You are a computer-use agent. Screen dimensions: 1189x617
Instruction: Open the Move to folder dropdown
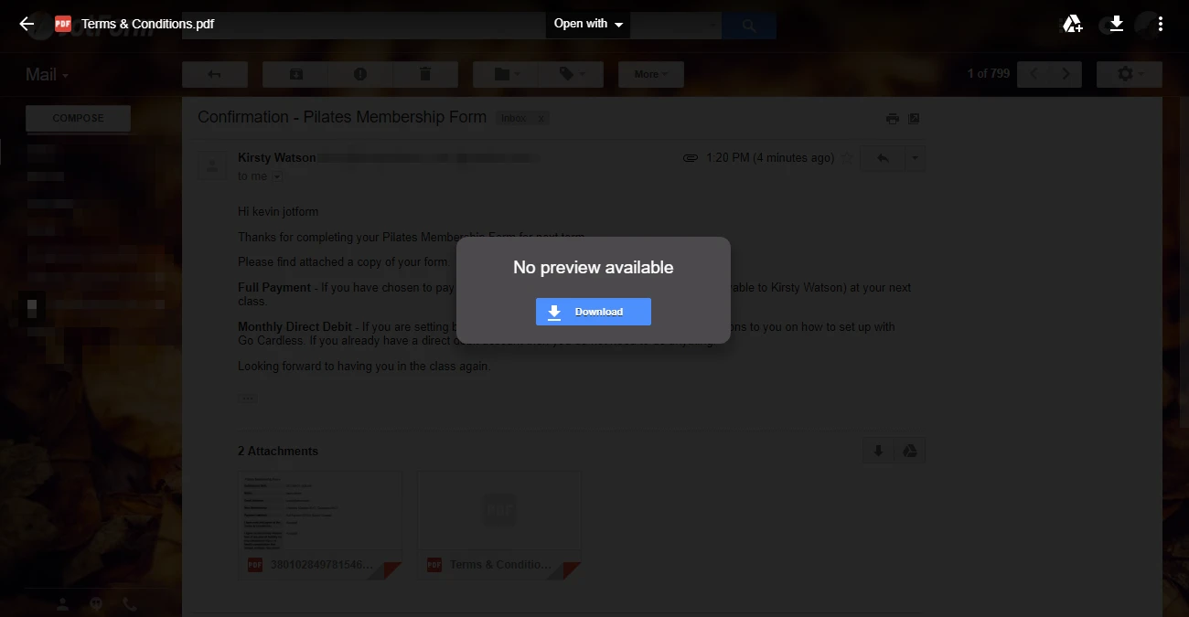point(506,74)
